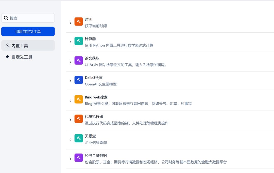Click the 时间 tool title

[89, 20]
